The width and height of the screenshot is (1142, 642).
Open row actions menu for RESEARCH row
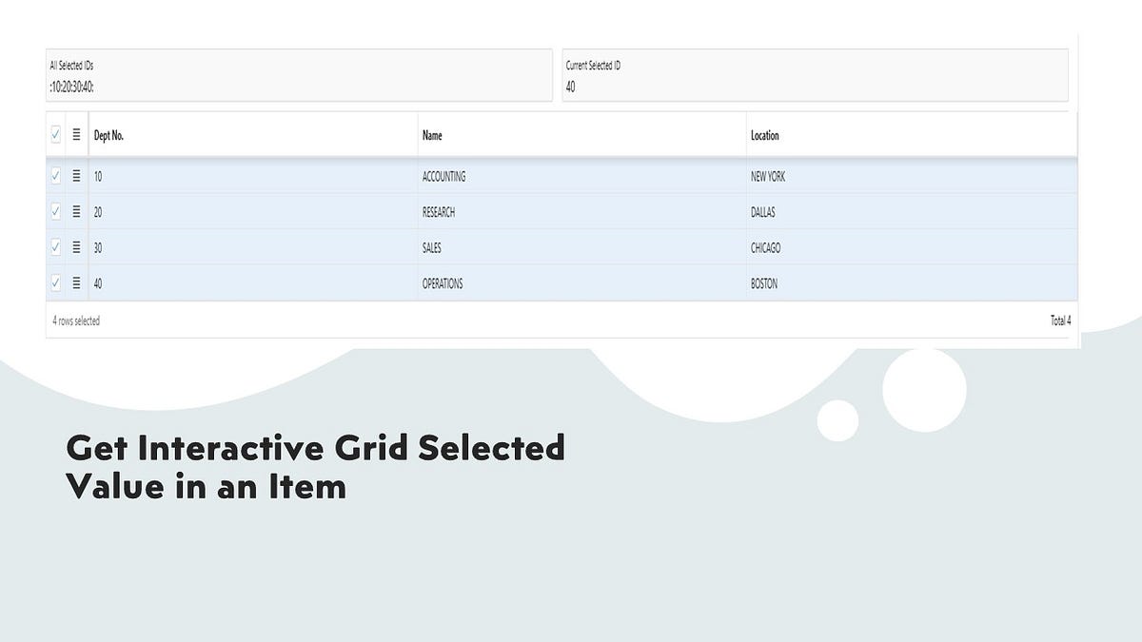[x=76, y=211]
